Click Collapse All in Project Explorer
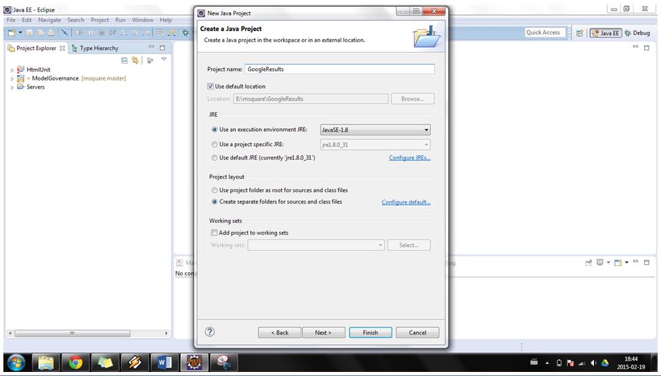 click(x=125, y=61)
